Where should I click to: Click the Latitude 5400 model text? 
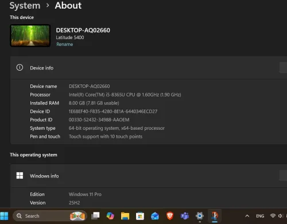coord(70,37)
